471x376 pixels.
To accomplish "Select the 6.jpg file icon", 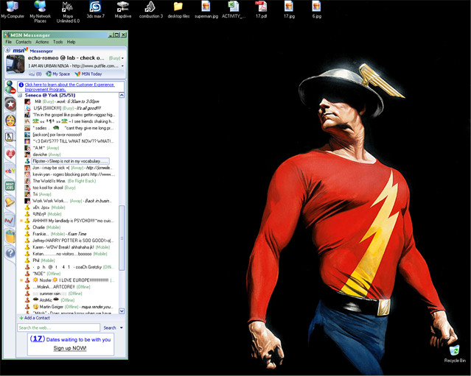I will 316,10.
